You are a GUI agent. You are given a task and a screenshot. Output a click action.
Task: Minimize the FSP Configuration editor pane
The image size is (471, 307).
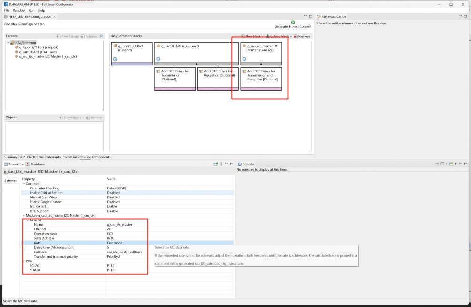coord(306,16)
